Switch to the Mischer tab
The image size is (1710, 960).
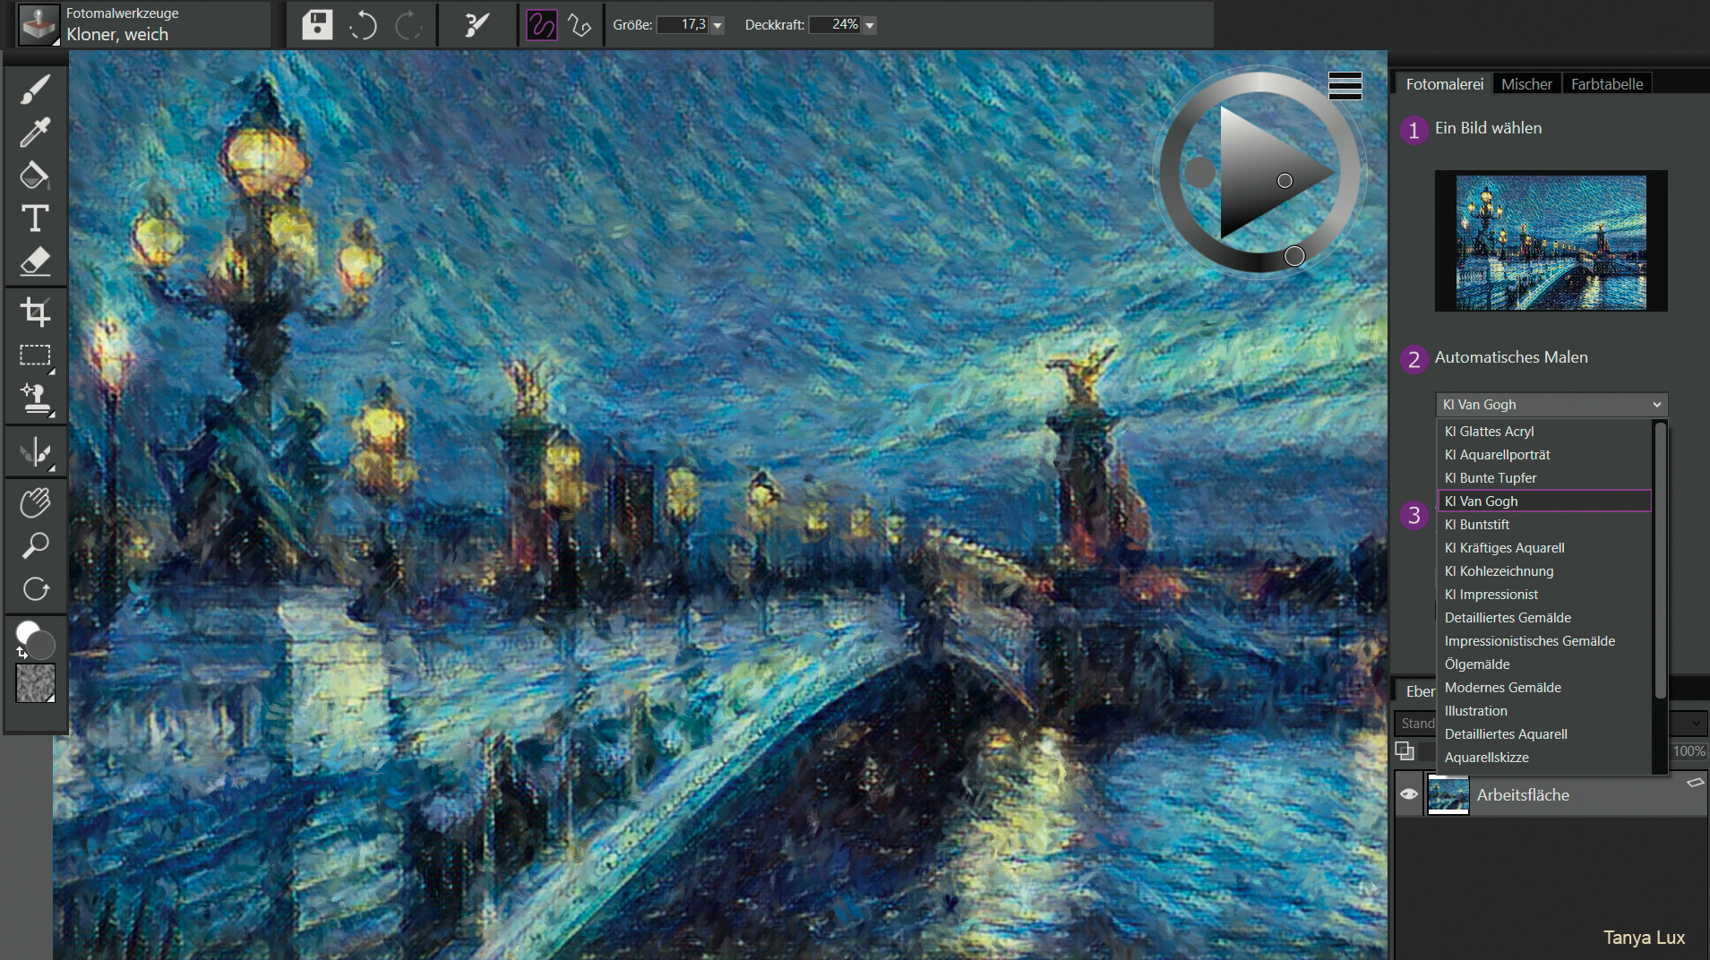[1526, 84]
